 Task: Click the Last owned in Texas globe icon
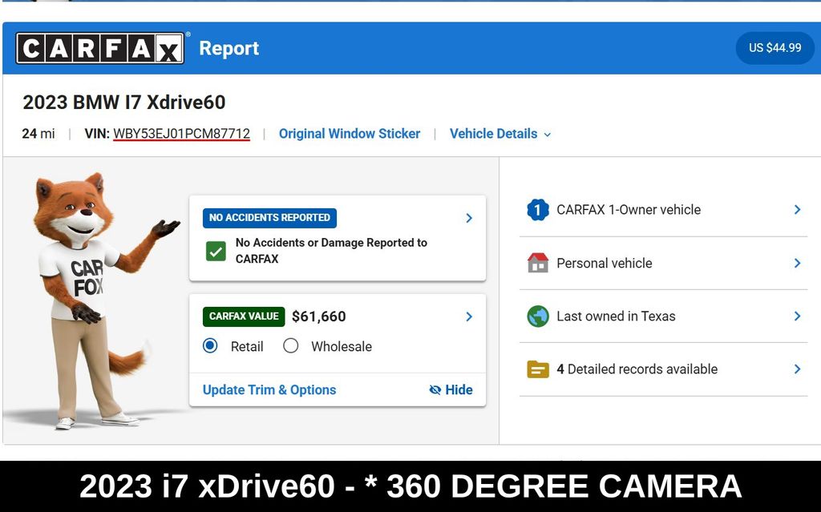[537, 316]
